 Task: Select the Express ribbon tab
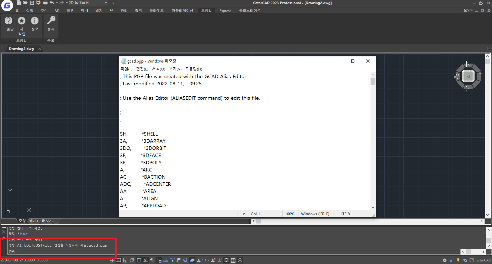[225, 11]
